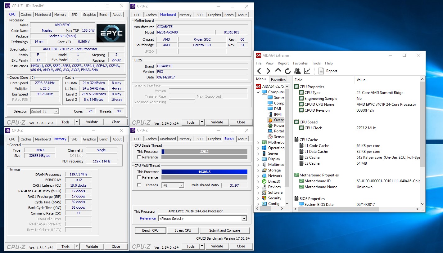This screenshot has height=253, width=443.
Task: Open Tools arrow in CPU tab window
Action: point(77,122)
